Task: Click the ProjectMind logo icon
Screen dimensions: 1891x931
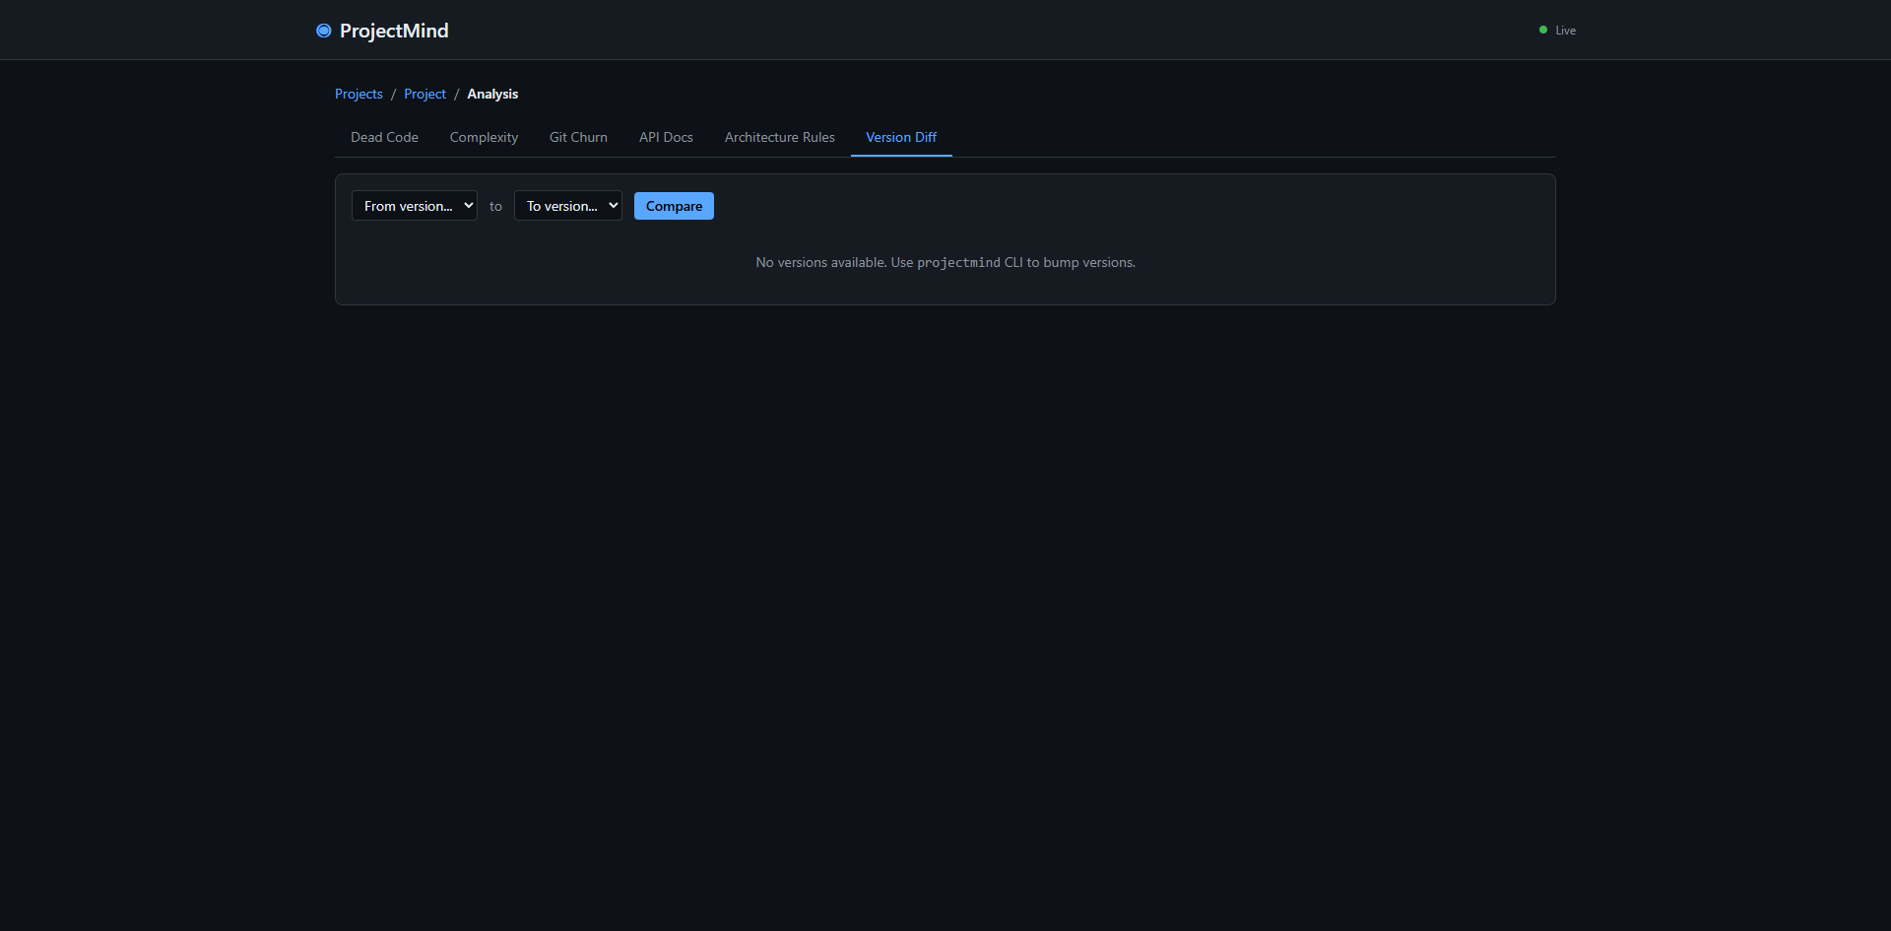Action: pyautogui.click(x=323, y=31)
